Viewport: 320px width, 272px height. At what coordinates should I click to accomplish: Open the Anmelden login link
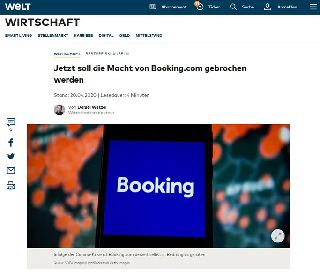[287, 7]
